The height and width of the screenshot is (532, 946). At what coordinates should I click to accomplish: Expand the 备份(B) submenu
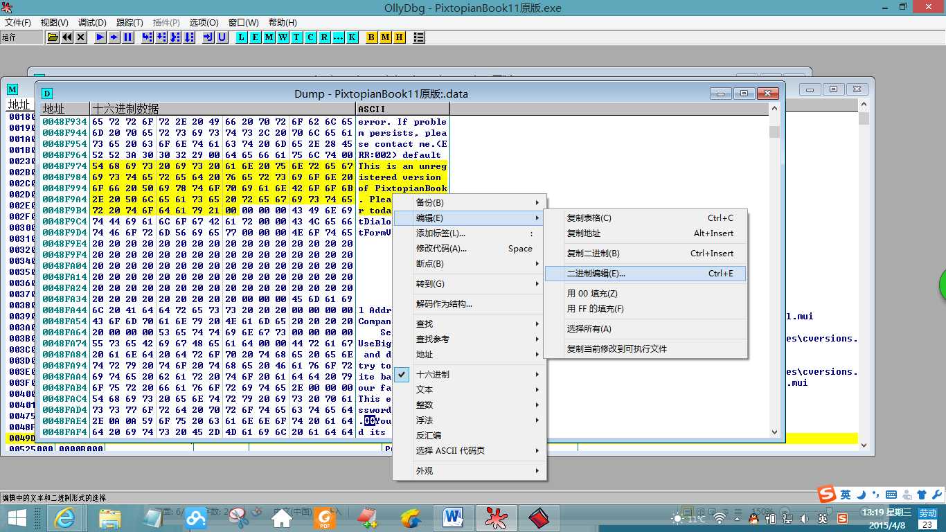click(470, 203)
